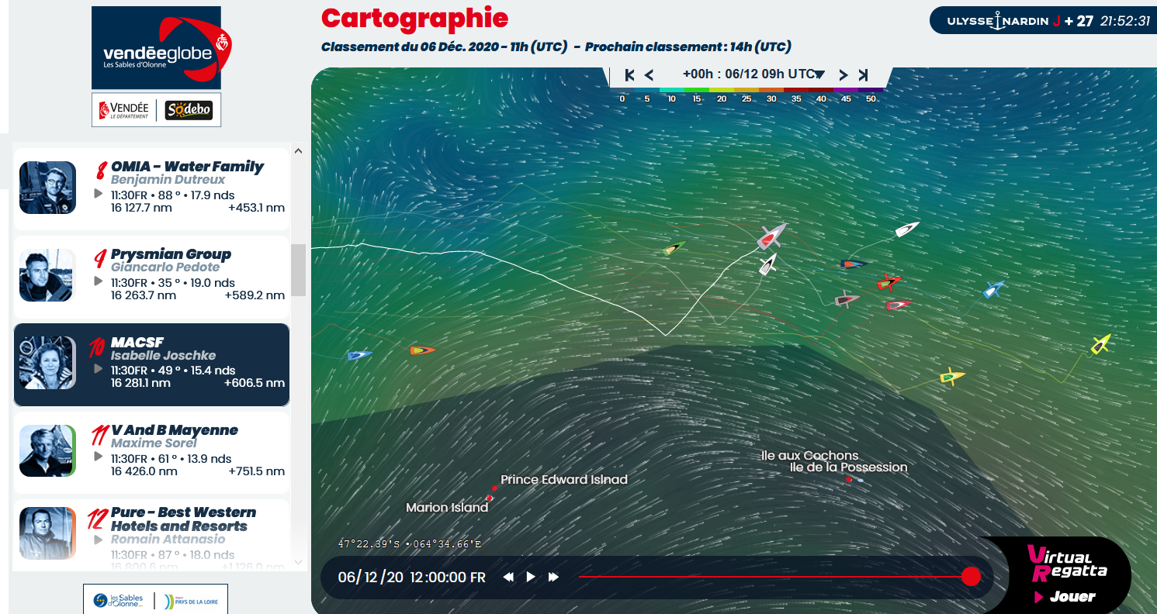
Task: Select the small white boat with grey deck
Action: click(768, 264)
